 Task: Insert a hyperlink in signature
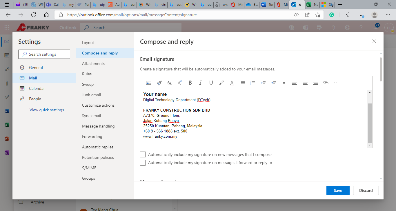tap(326, 83)
